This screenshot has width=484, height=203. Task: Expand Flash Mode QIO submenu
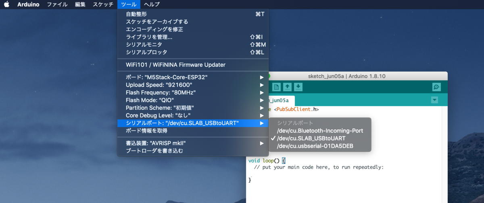(x=193, y=100)
